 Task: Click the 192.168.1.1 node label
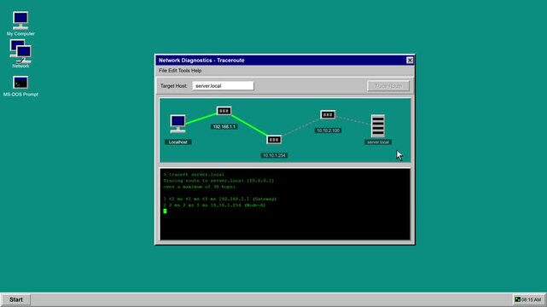click(224, 127)
